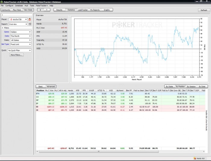The width and height of the screenshot is (211, 161).
Task: Select the CO position row
Action: (121, 97)
